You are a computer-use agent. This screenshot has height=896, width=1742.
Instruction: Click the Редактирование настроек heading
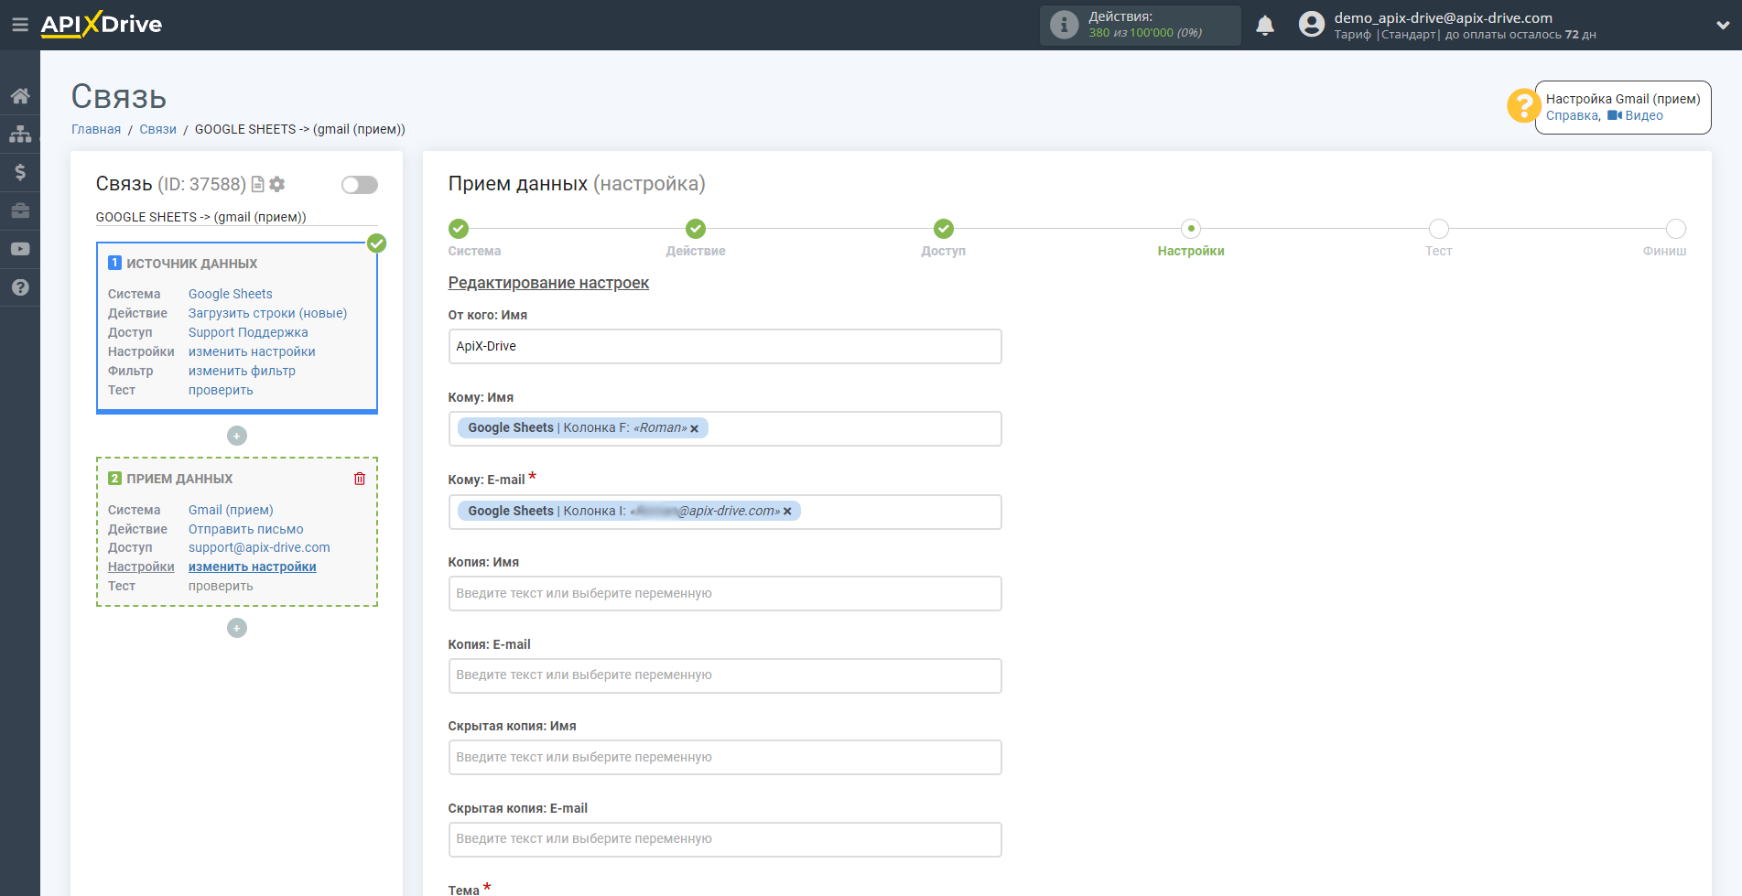[x=548, y=284]
